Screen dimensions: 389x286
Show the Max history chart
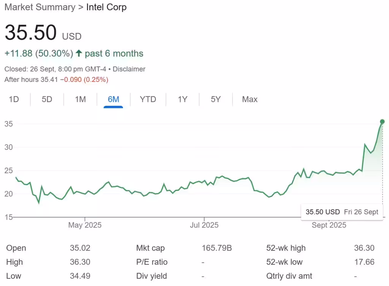(249, 99)
